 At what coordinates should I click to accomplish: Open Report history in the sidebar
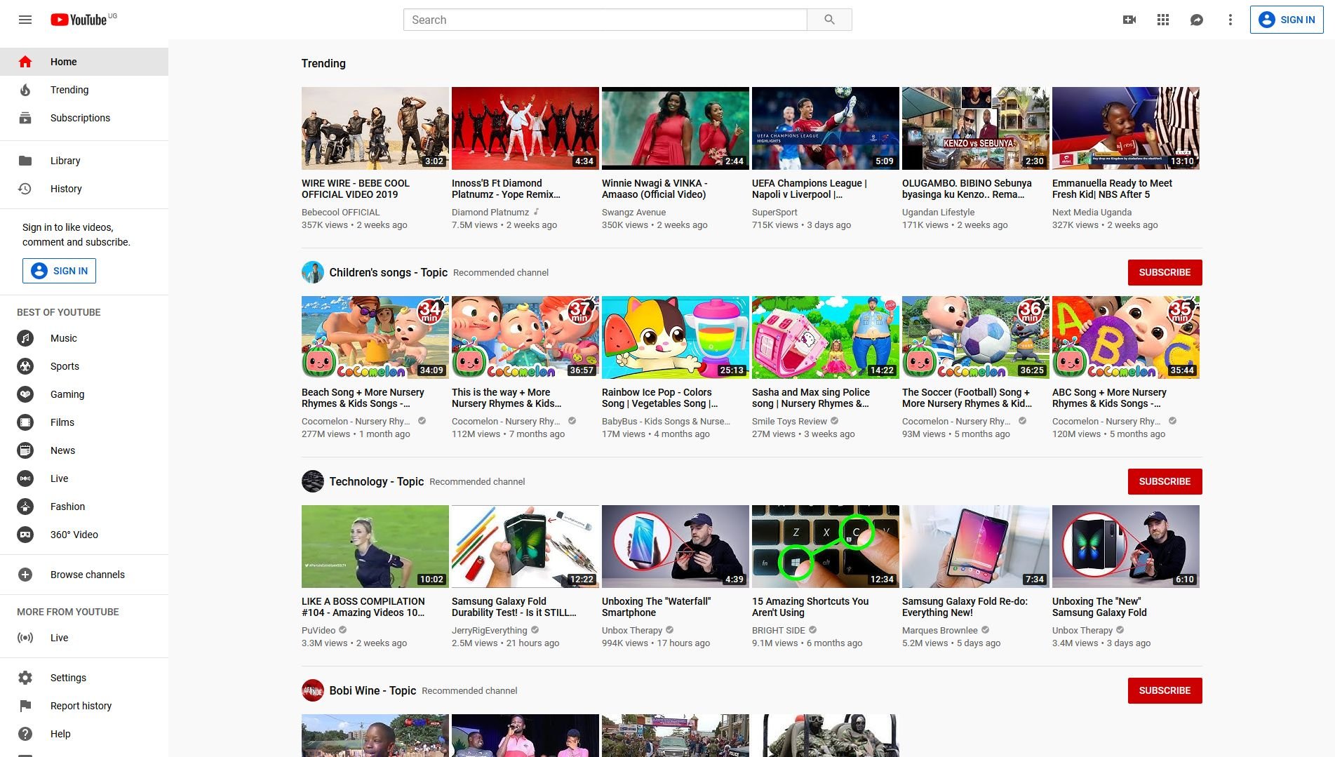(84, 706)
